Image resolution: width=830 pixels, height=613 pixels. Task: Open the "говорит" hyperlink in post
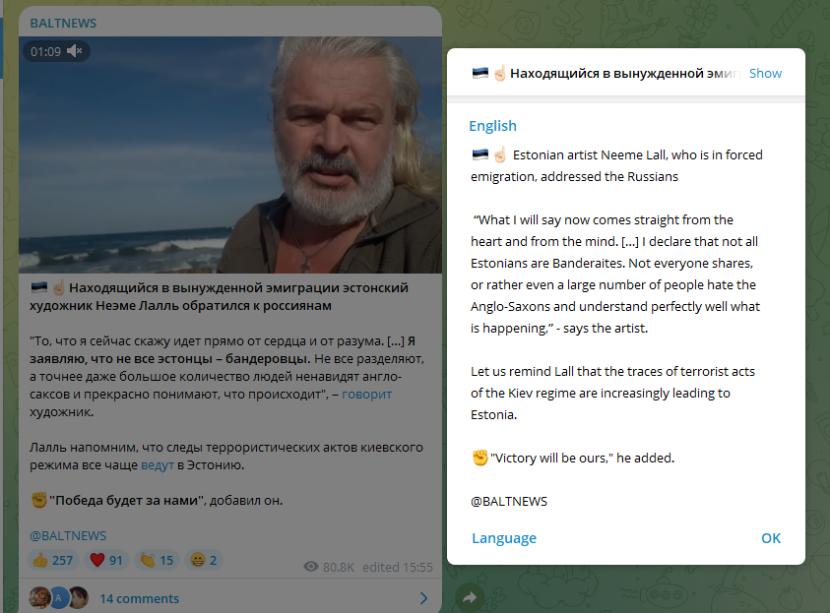tap(367, 394)
